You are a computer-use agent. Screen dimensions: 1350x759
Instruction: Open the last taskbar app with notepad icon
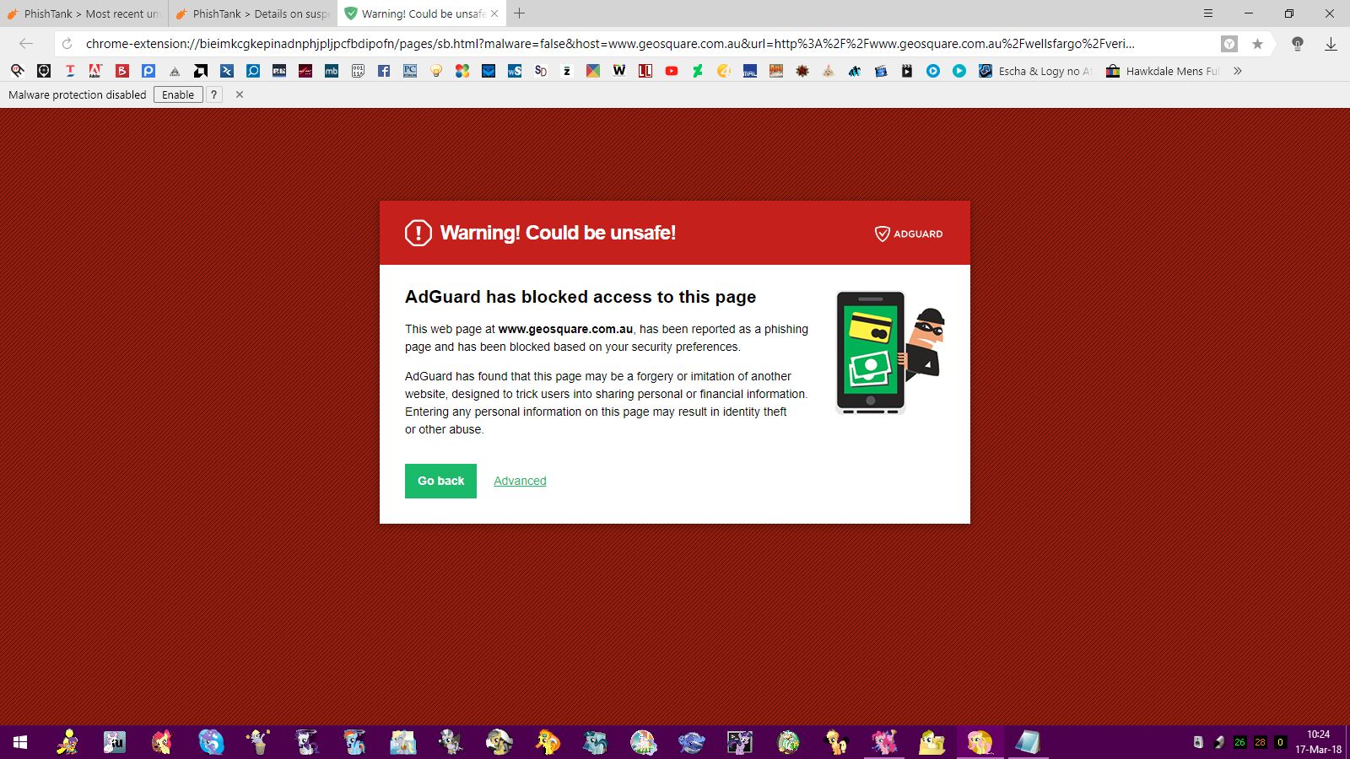[1028, 742]
